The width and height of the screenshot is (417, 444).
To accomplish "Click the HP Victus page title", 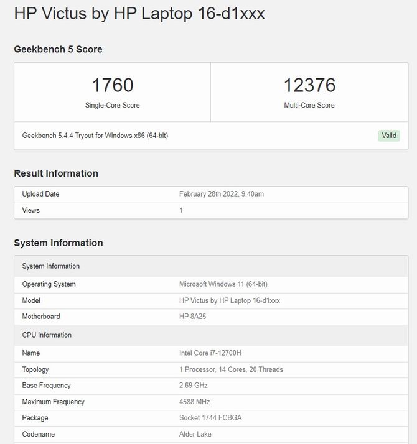I will [139, 14].
